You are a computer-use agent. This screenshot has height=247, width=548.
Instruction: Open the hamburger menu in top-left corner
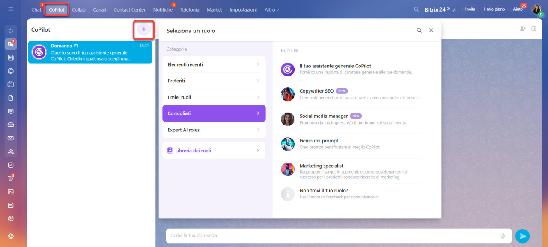click(11, 9)
